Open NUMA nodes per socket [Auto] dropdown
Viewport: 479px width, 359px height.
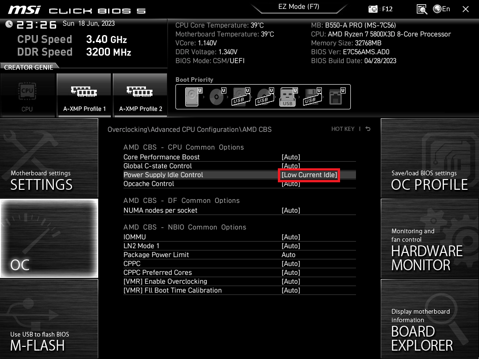point(291,210)
